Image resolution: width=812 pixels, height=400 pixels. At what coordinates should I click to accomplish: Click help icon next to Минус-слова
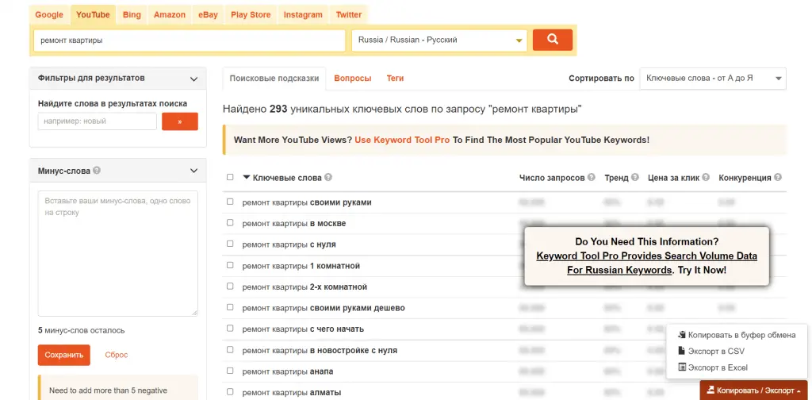pyautogui.click(x=97, y=171)
